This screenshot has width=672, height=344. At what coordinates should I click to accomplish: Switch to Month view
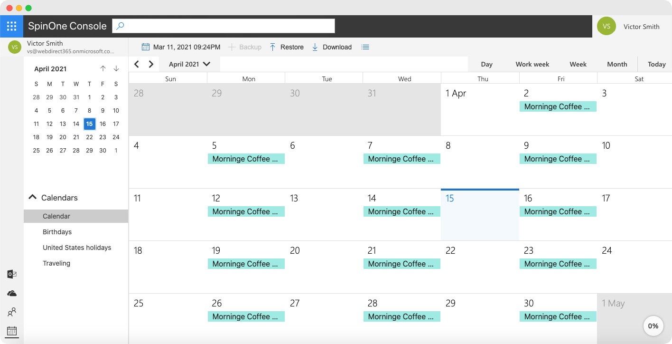[x=617, y=64]
